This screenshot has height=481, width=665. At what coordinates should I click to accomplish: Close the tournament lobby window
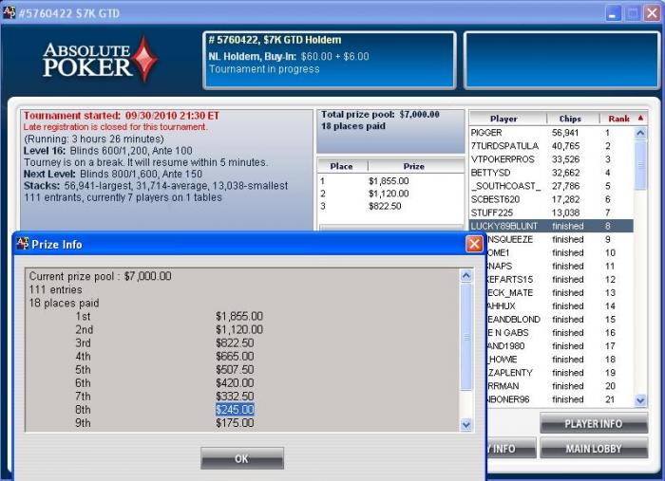652,13
